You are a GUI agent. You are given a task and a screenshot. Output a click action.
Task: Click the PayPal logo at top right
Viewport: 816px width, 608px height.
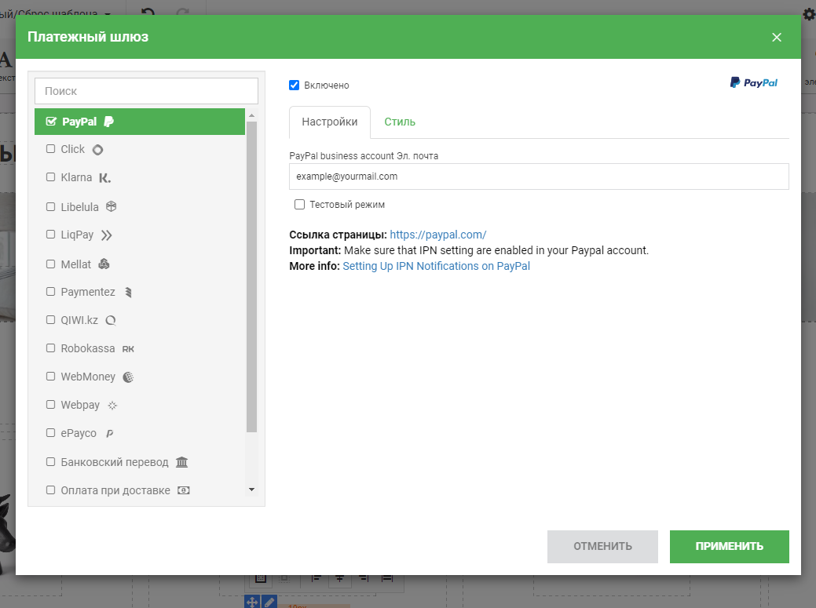tap(753, 82)
